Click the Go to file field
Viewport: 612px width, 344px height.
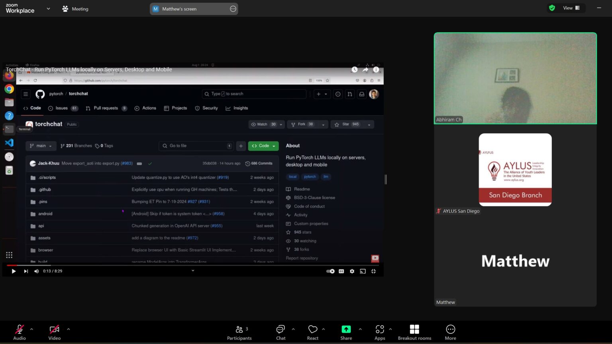tap(196, 146)
